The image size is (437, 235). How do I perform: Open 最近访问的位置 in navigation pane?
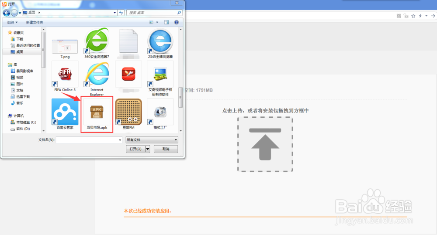pyautogui.click(x=25, y=45)
